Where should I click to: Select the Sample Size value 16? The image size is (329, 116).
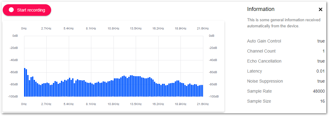point(323,101)
